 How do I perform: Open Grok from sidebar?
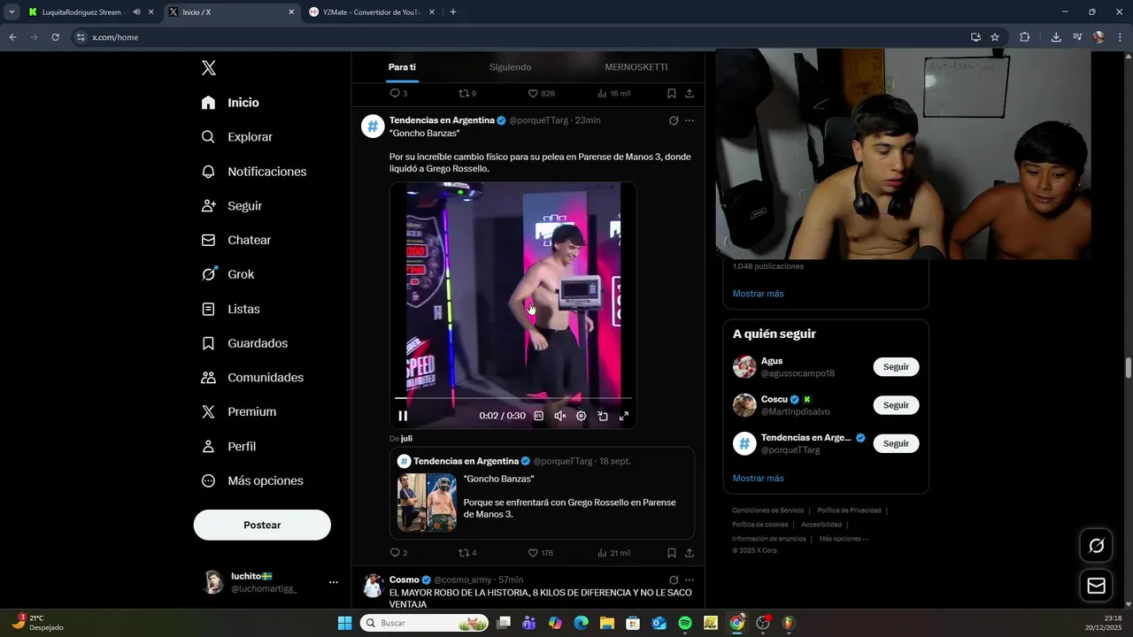click(x=227, y=274)
